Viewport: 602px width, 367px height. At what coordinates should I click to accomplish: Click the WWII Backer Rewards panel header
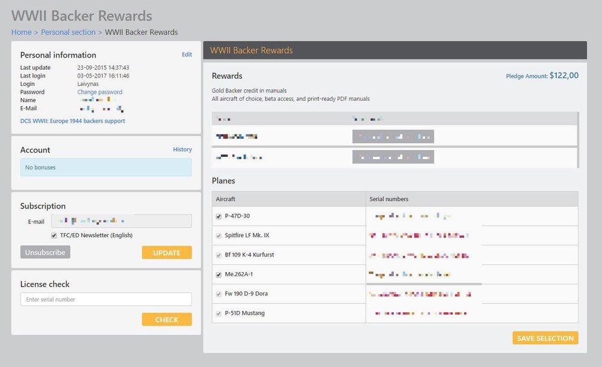395,50
